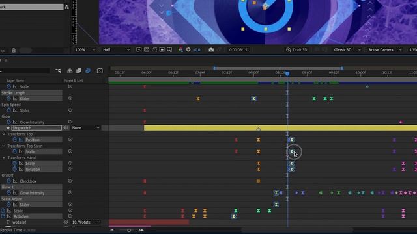Click the graph icon beside Checkbox property
The image size is (417, 234).
pos(15,181)
